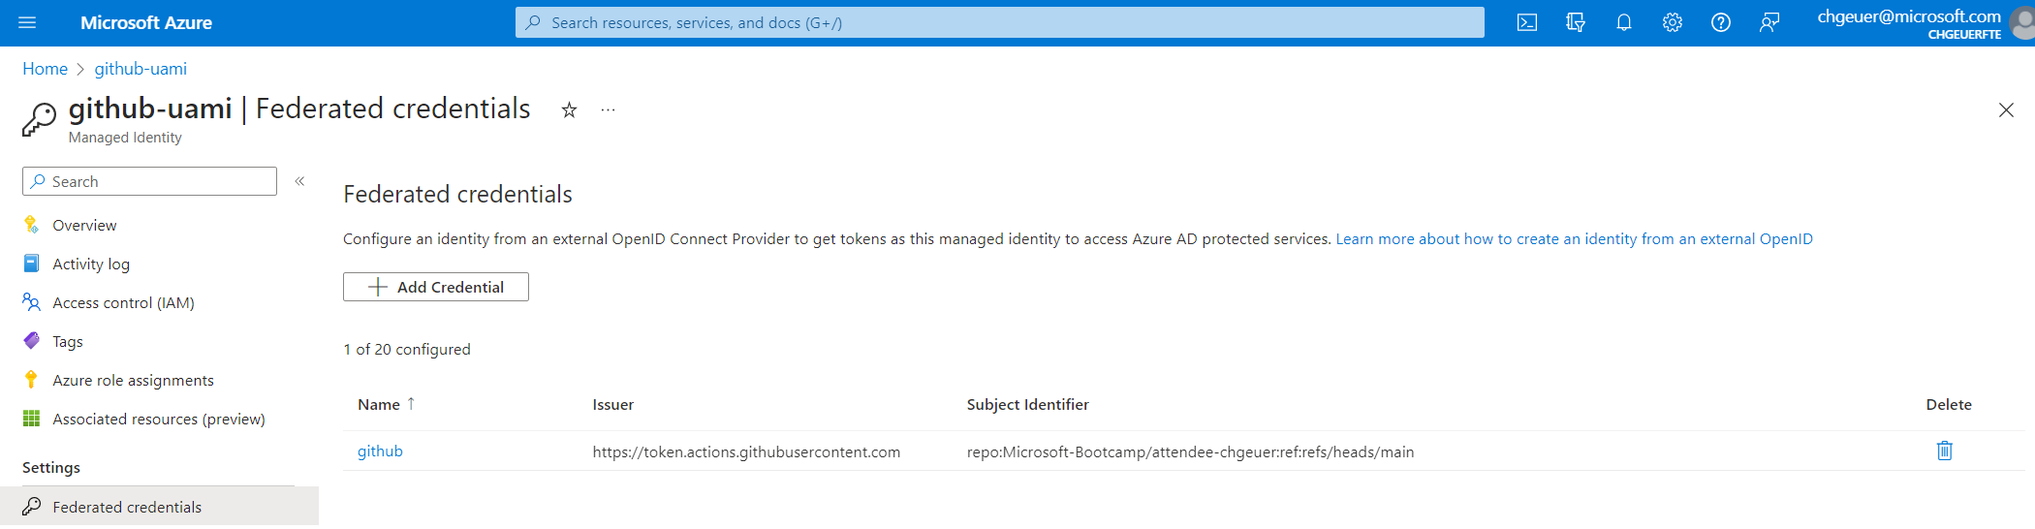Open the Azure portal hamburger menu
Screen dimensions: 2035x529
(x=27, y=22)
